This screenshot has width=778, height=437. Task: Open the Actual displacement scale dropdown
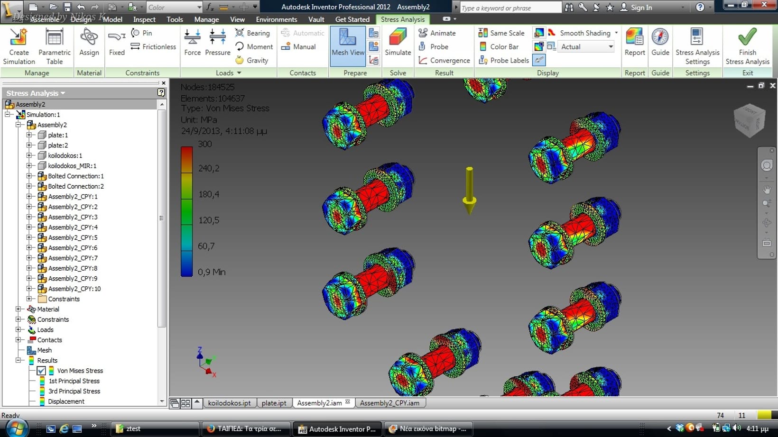click(611, 46)
